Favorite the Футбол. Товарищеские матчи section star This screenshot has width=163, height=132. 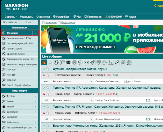pos(48,69)
